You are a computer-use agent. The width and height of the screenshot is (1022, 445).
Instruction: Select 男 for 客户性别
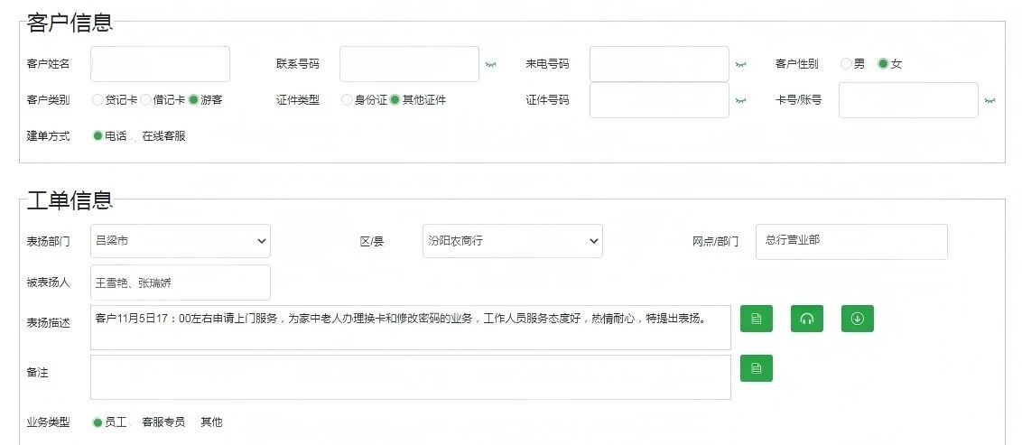(x=846, y=64)
